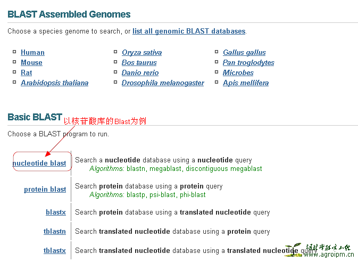Open the Rat genome link

click(26, 72)
